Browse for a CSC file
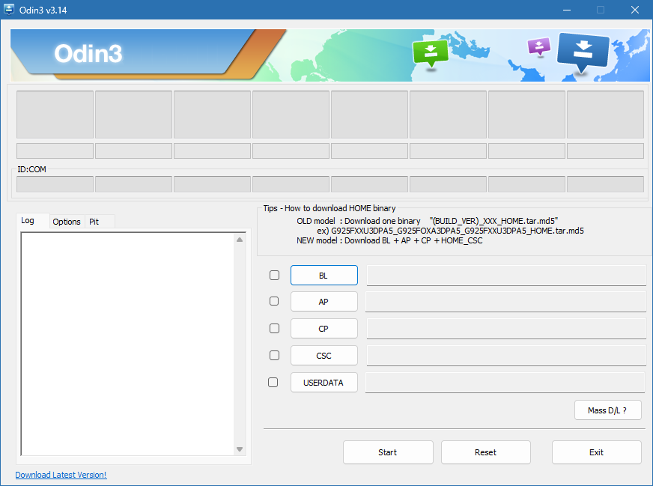The width and height of the screenshot is (653, 486). tap(324, 356)
